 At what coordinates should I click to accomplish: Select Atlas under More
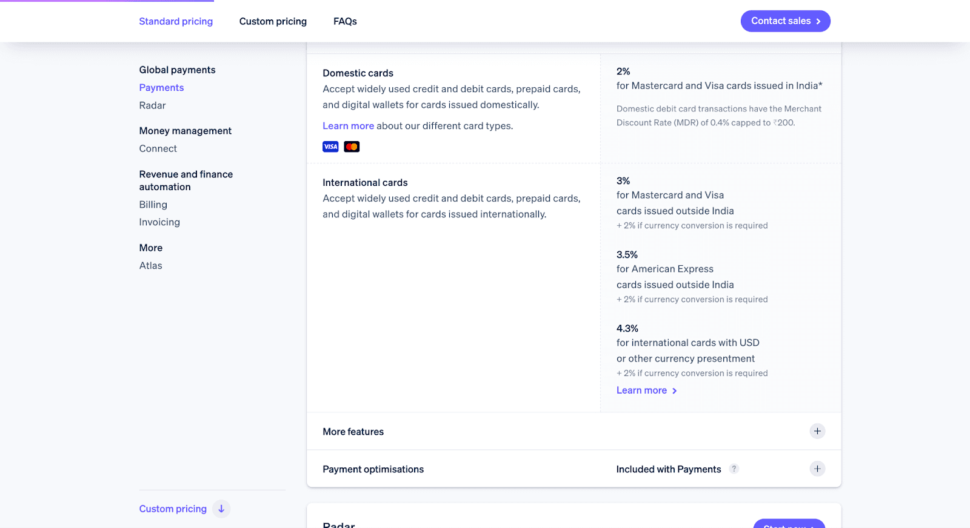pos(150,265)
